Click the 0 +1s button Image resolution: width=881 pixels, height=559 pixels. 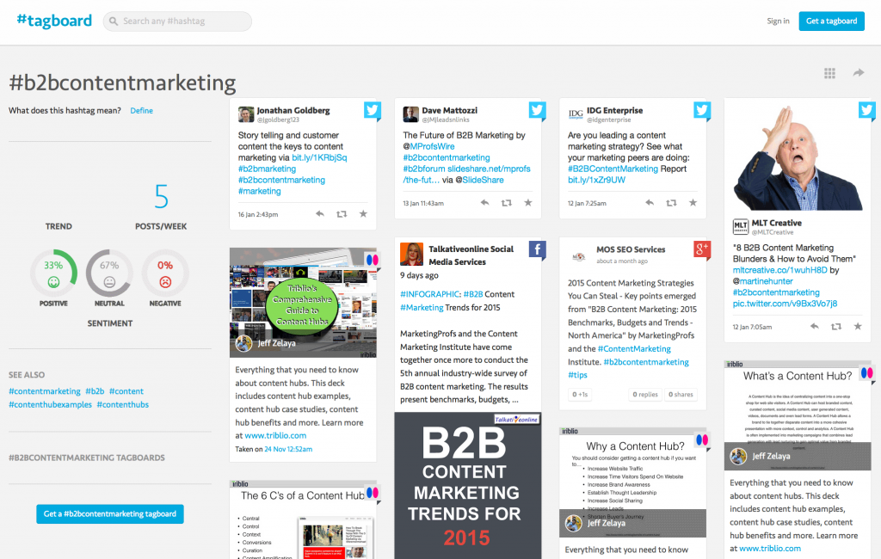point(580,395)
